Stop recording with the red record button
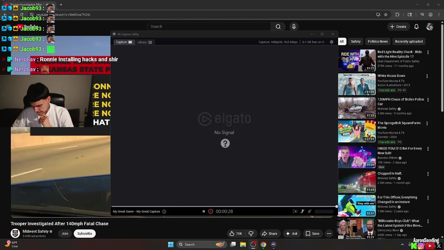444x250 pixels. pos(211,211)
